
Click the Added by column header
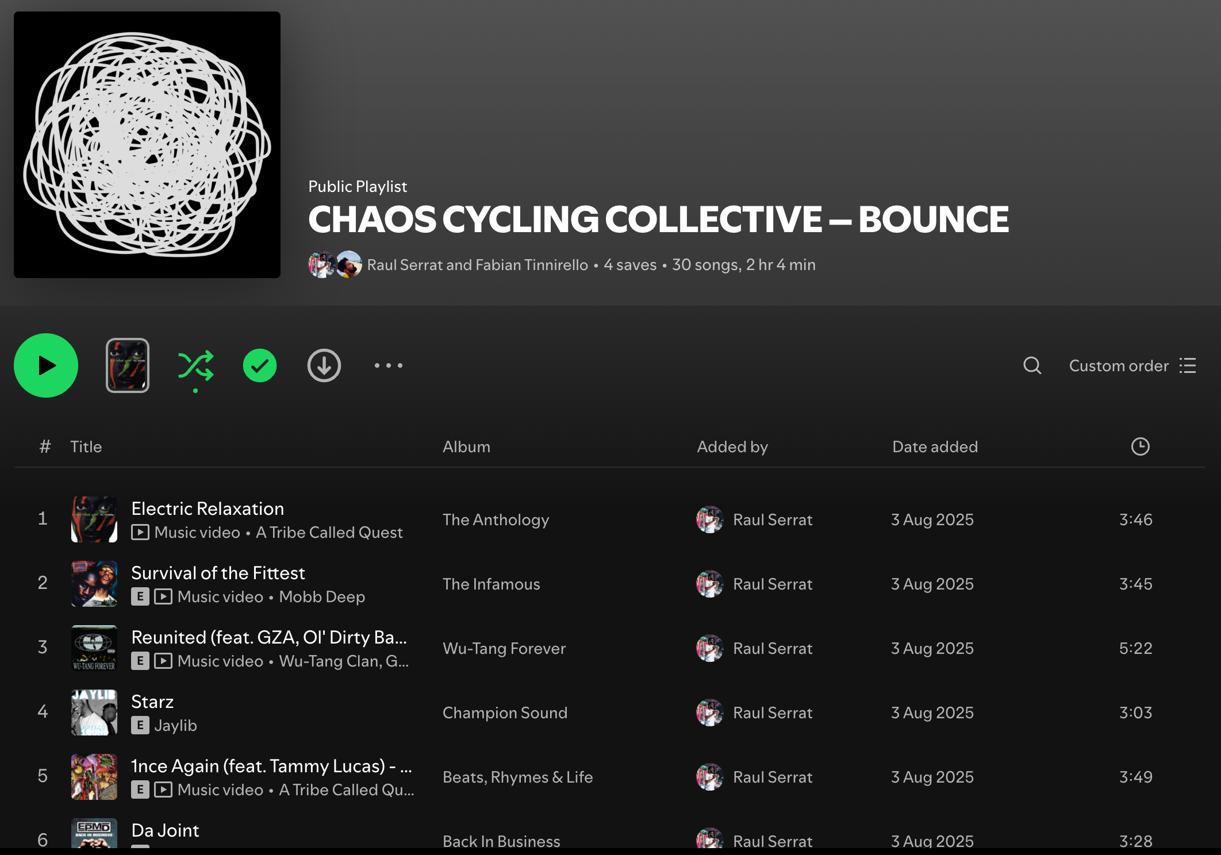click(x=732, y=446)
